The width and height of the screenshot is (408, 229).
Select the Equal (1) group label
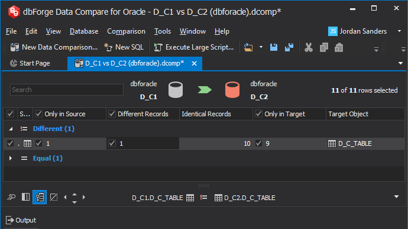[48, 158]
